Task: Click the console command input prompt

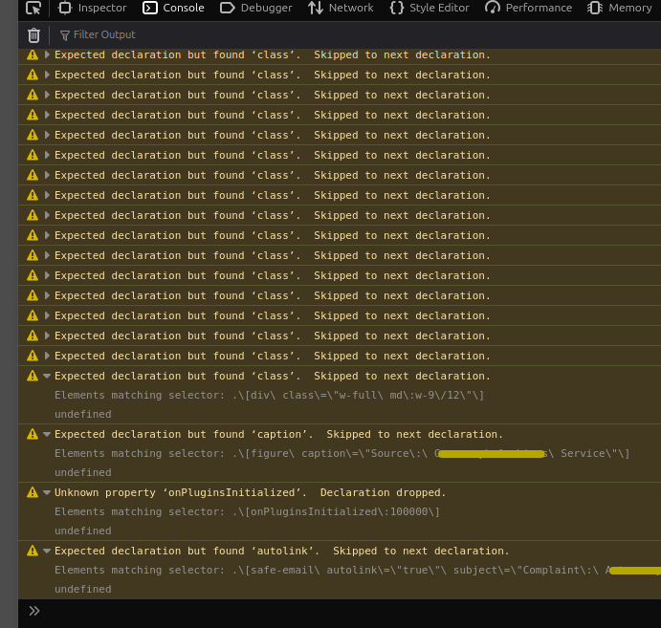Action: [x=340, y=611]
